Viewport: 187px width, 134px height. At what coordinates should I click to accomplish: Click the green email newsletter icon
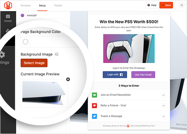point(94,95)
